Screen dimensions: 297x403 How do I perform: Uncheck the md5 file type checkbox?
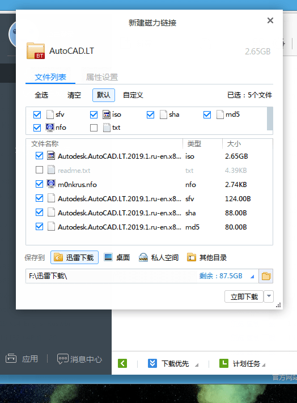click(x=207, y=114)
